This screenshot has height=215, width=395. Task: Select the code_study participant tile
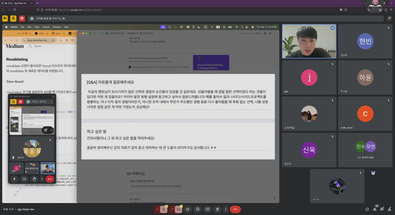(x=365, y=113)
